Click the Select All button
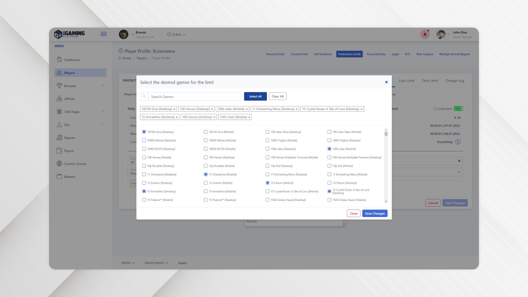 (255, 97)
